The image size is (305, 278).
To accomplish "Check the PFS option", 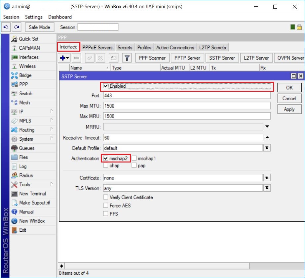I will [106, 214].
